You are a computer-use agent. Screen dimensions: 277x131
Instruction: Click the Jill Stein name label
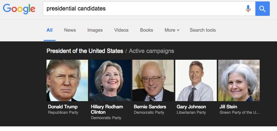pos(228,107)
